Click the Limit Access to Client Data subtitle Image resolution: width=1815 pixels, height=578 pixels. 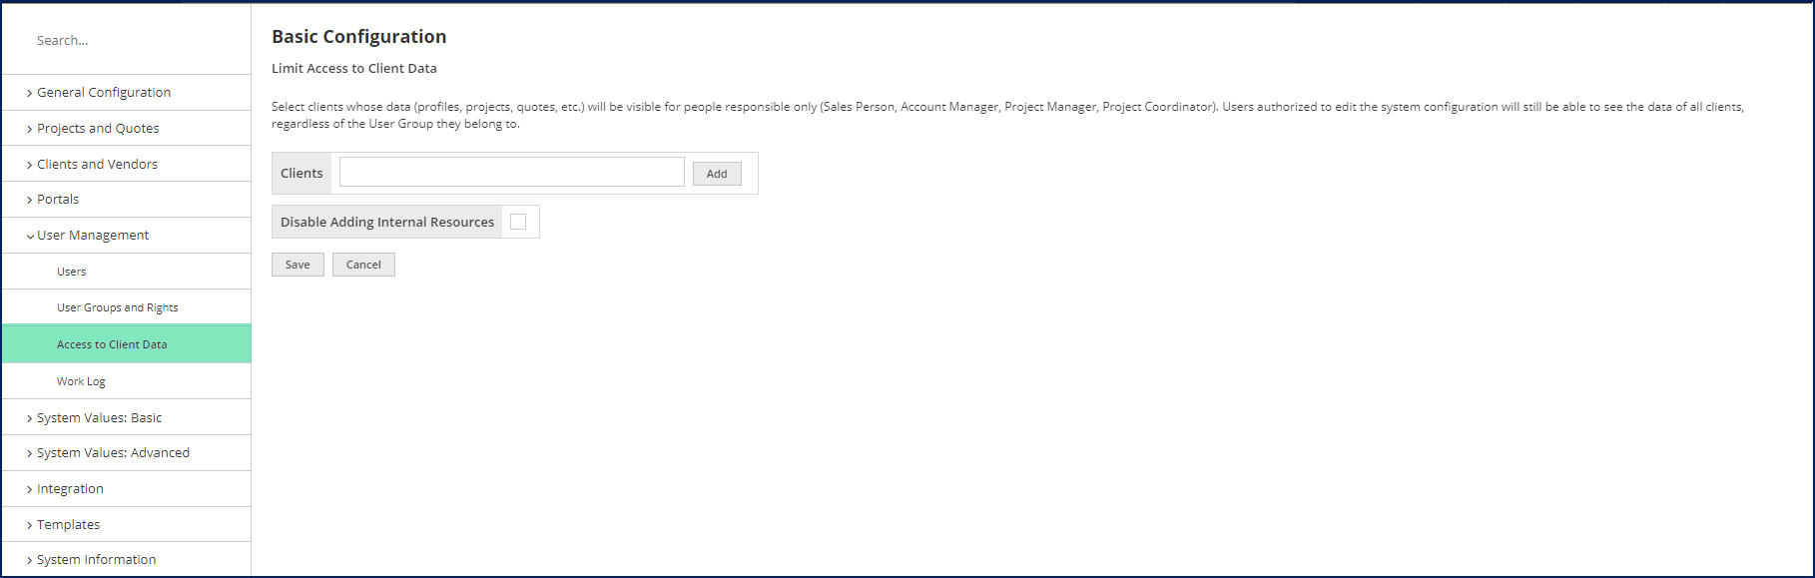tap(354, 68)
